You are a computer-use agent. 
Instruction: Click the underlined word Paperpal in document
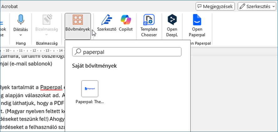(51, 87)
